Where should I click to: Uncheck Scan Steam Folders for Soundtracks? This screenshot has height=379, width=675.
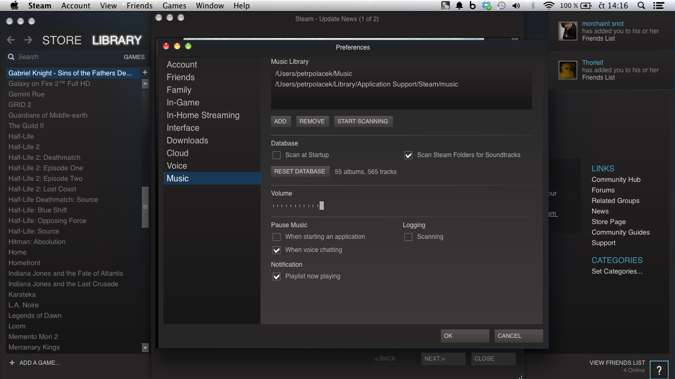(408, 155)
